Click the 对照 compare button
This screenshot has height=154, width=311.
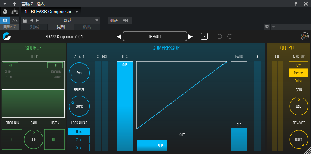pos(34,27)
